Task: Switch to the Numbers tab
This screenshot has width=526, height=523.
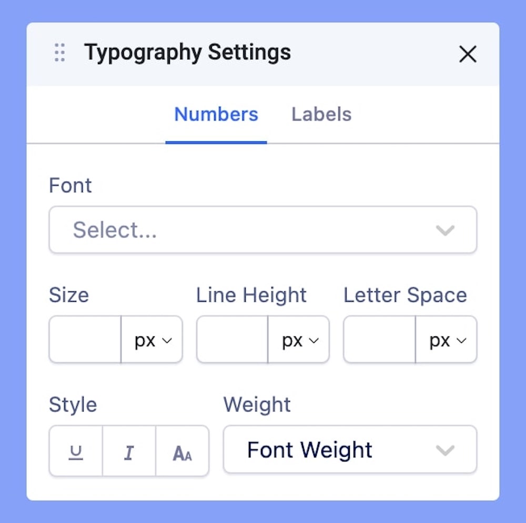Action: pos(216,115)
